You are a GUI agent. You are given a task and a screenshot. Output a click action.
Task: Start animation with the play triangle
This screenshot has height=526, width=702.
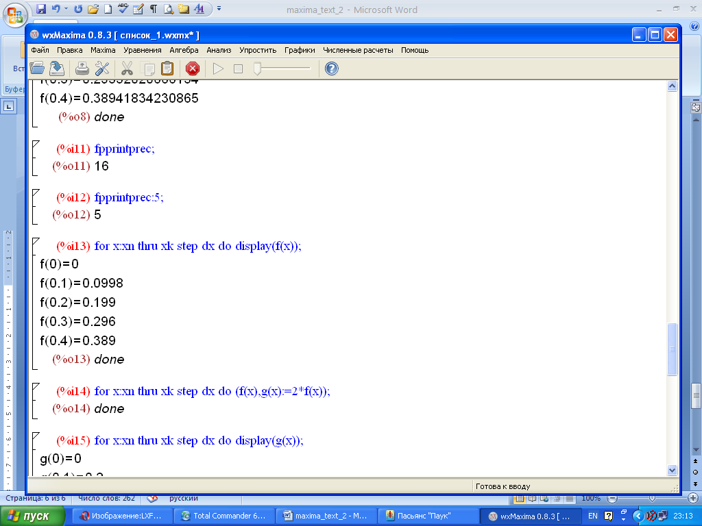[218, 68]
